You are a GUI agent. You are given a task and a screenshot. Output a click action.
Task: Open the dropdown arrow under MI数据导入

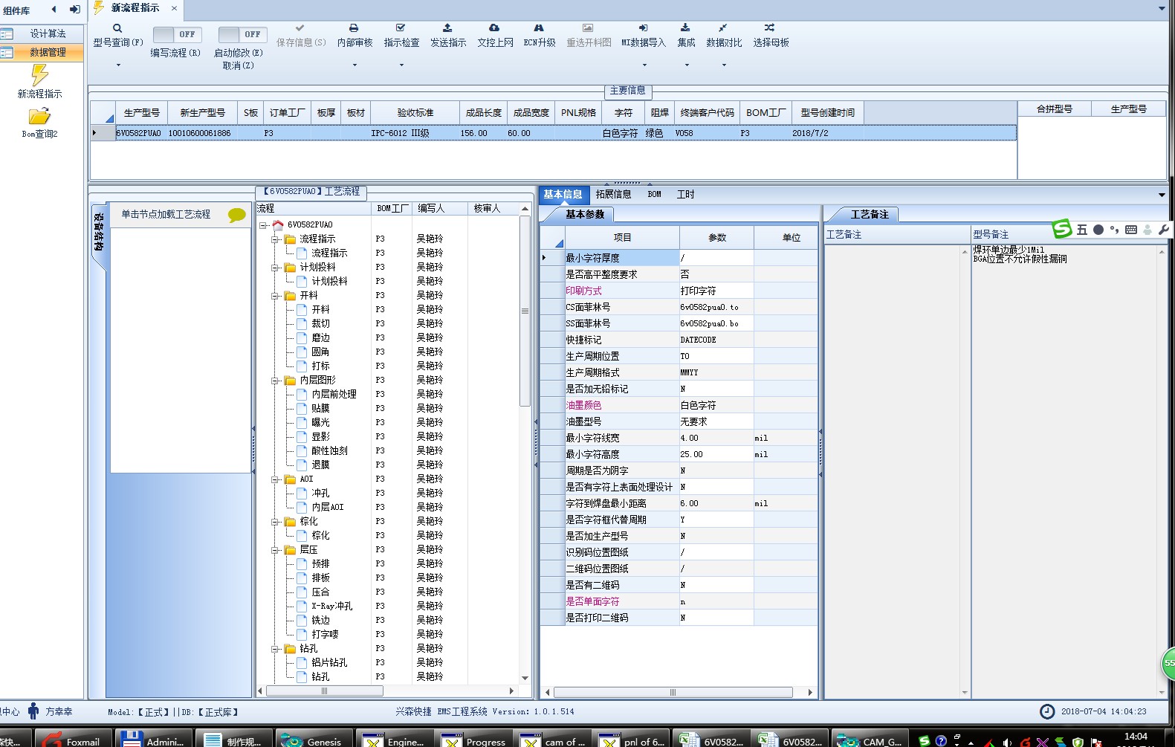[x=644, y=65]
